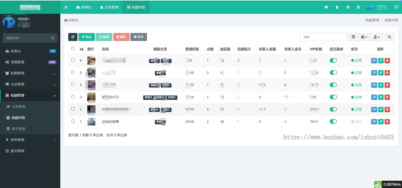This screenshot has width=402, height=188.
Task: Open the language switch icon
Action: coord(348,7)
